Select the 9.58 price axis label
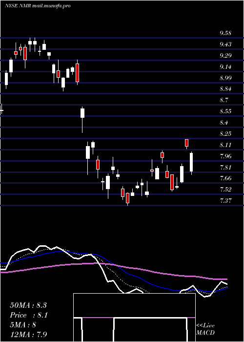This screenshot has width=244, height=342. coord(225,33)
